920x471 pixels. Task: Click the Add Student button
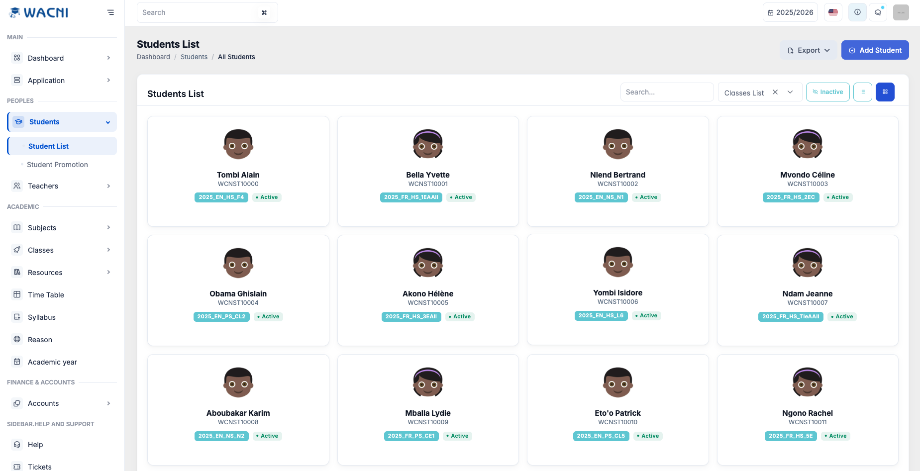tap(875, 50)
